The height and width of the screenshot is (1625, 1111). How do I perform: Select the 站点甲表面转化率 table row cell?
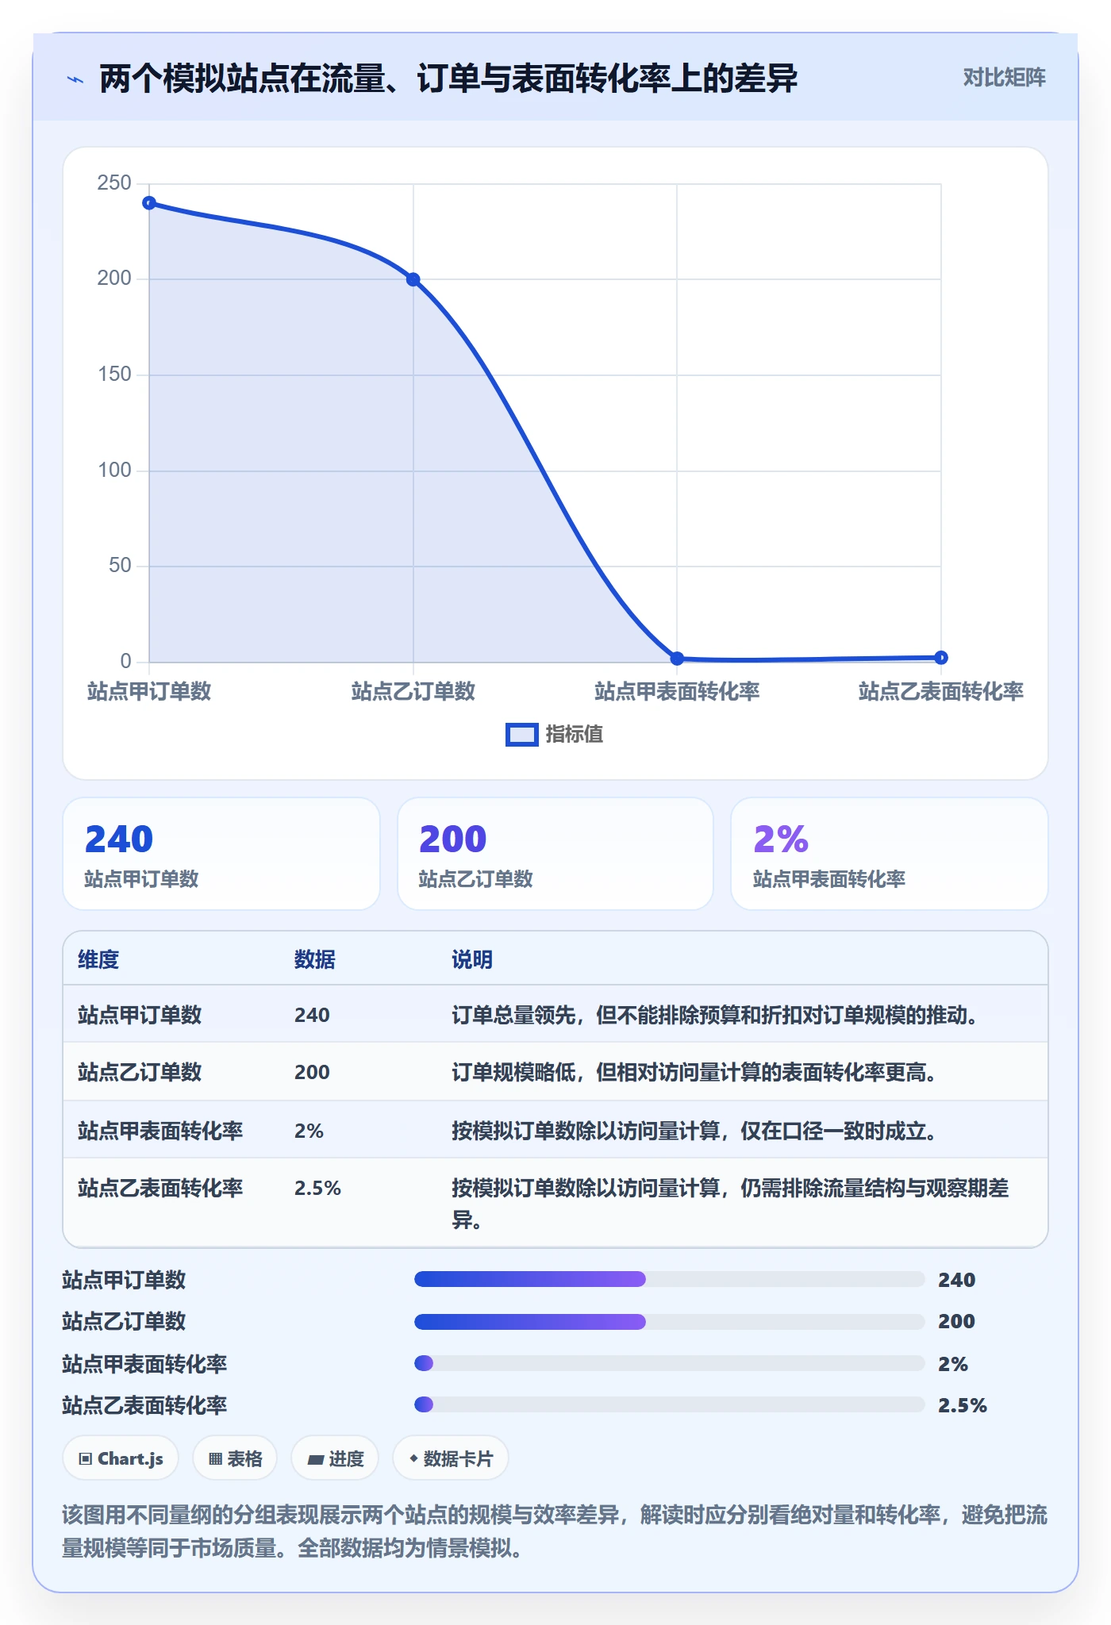coord(160,1131)
